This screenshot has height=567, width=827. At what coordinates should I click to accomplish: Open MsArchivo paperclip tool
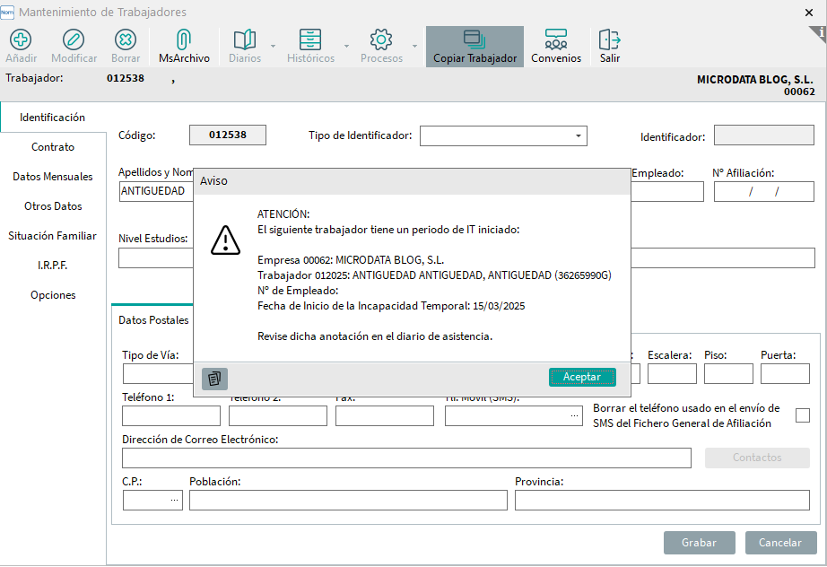pos(184,39)
